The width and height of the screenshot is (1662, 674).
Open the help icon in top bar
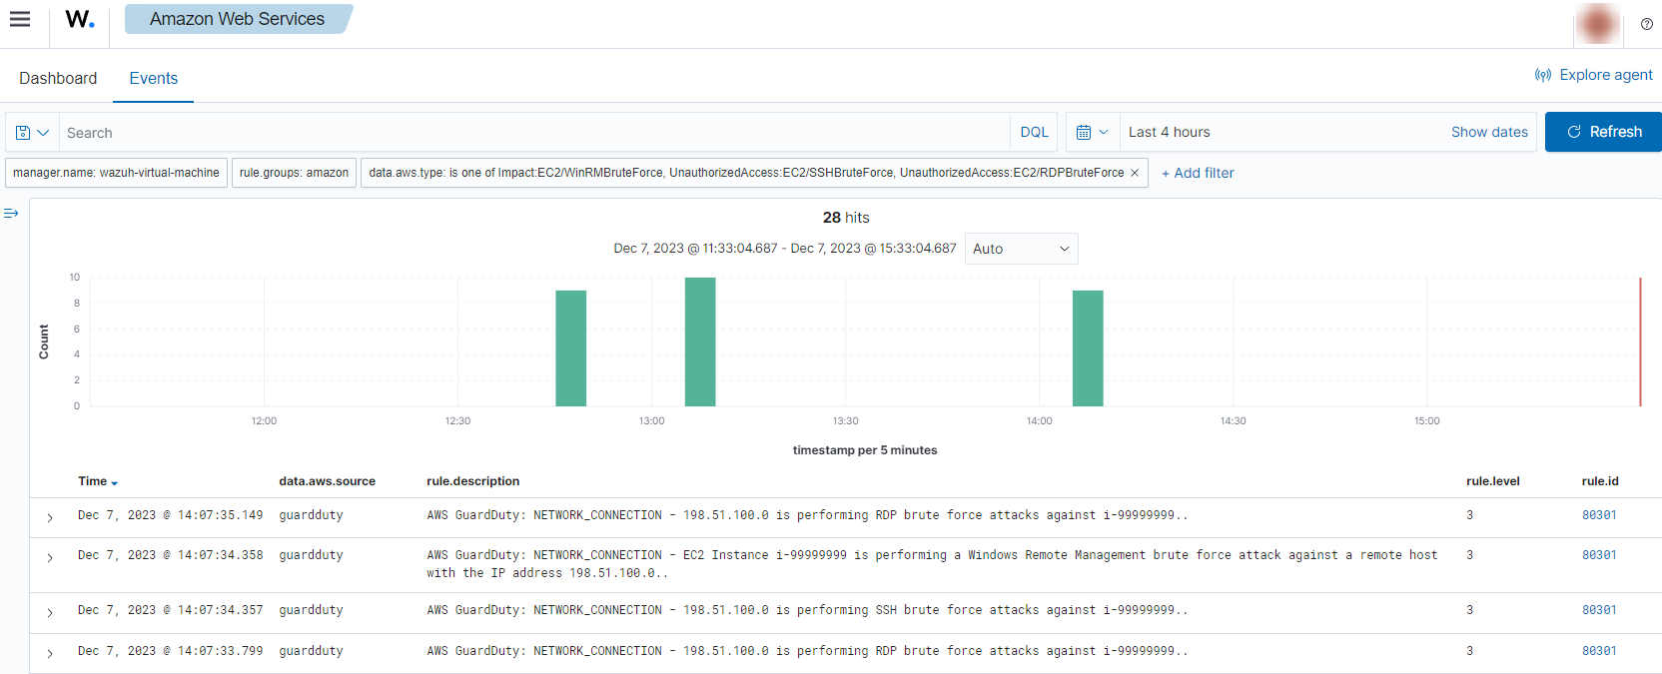(1646, 24)
